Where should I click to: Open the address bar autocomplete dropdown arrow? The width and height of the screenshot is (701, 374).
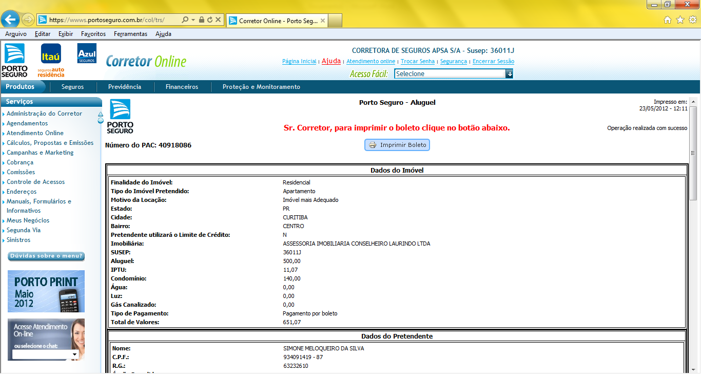pos(193,20)
